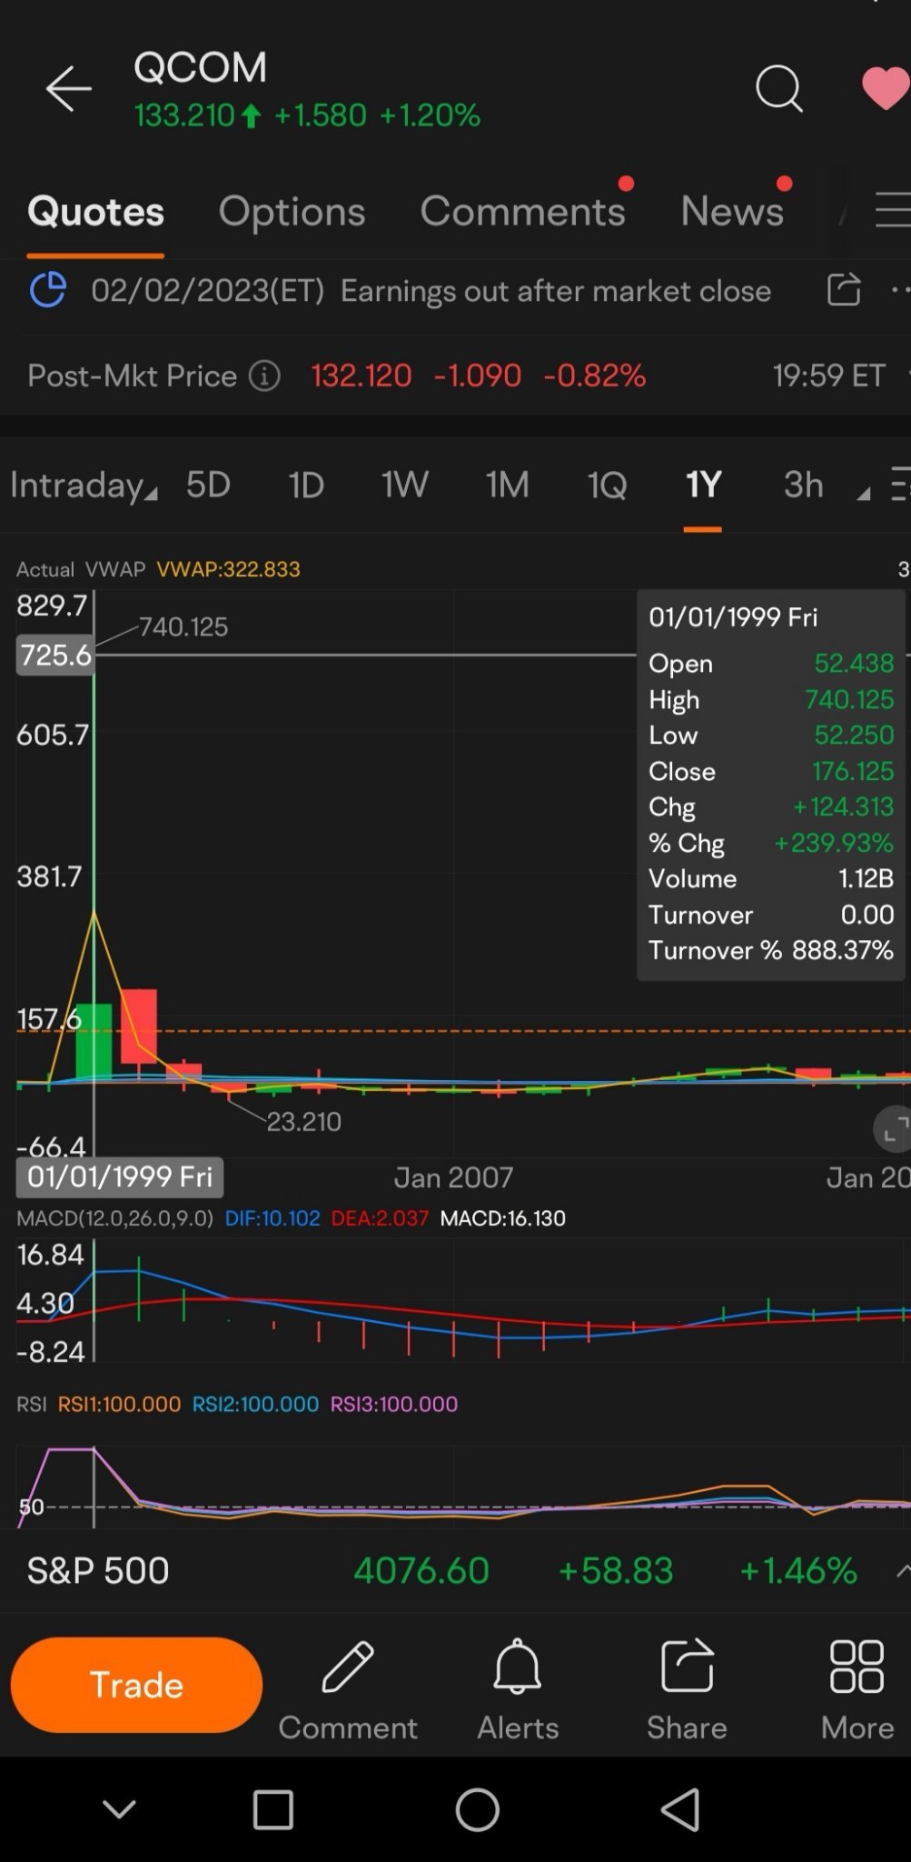Tap the S&P 500 index name

click(98, 1570)
